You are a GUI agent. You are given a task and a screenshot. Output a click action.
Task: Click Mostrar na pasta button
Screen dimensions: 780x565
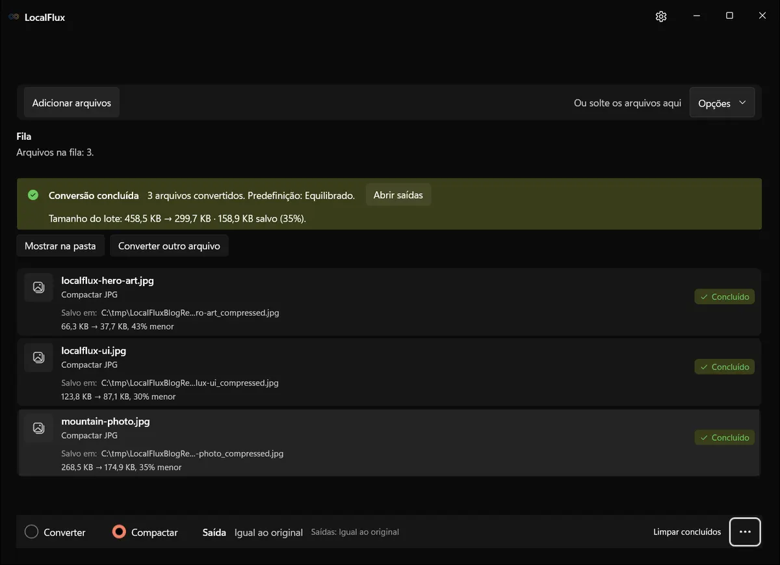(60, 246)
